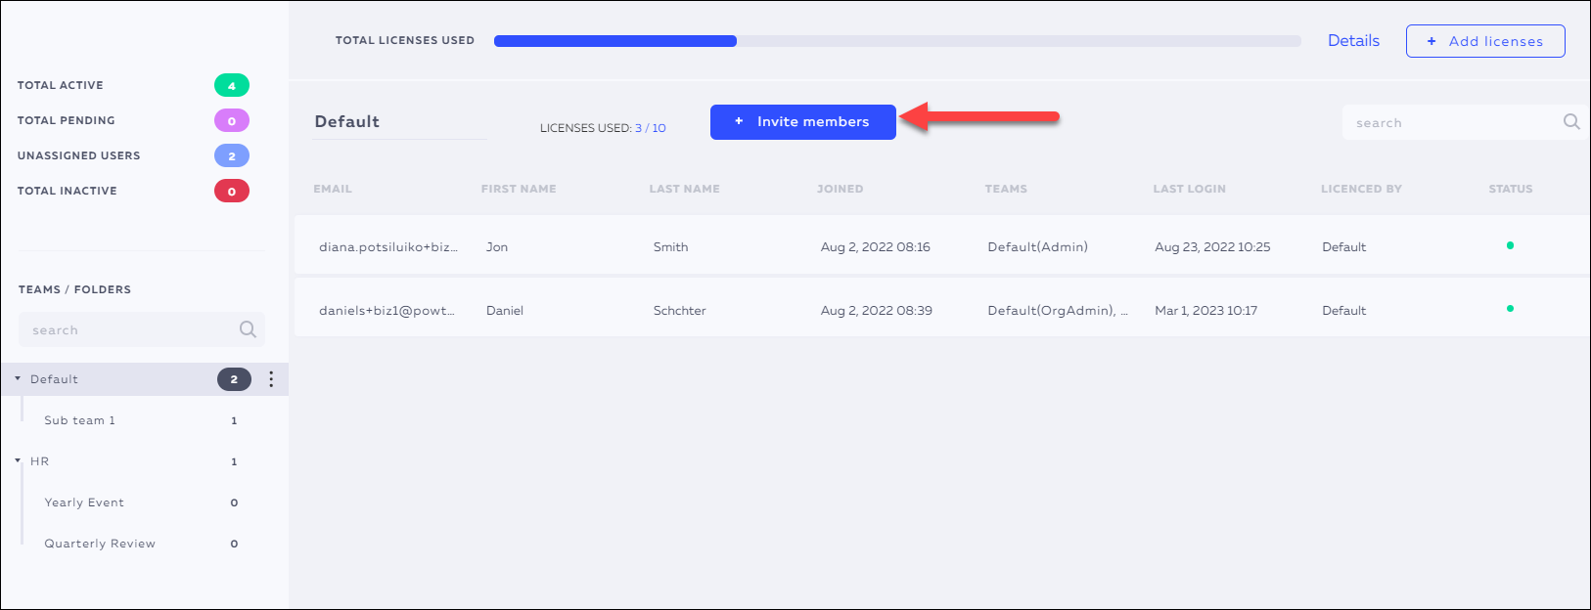The width and height of the screenshot is (1591, 610).
Task: Click the TOTAL INACTIVE label
Action: tap(68, 191)
